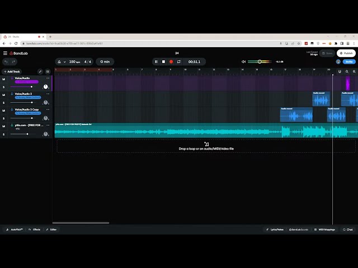This screenshot has height=268, width=358.
Task: Open the BandLab hamburger menu
Action: [5, 53]
